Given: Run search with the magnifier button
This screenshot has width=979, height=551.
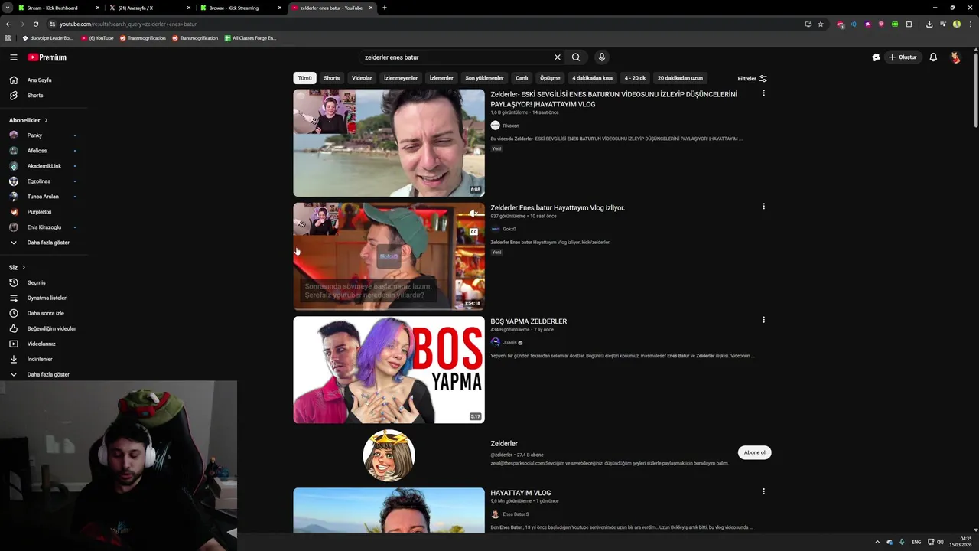Looking at the screenshot, I should [576, 57].
